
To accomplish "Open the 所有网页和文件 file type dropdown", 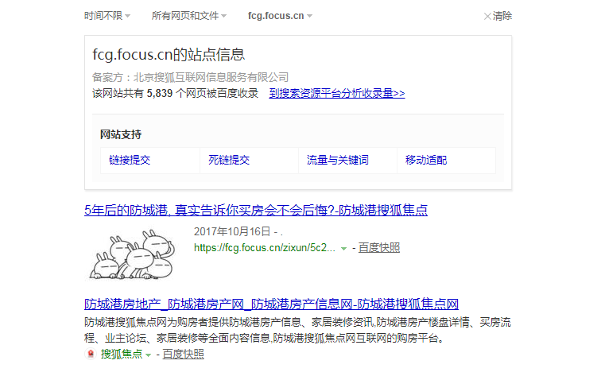I will click(189, 16).
